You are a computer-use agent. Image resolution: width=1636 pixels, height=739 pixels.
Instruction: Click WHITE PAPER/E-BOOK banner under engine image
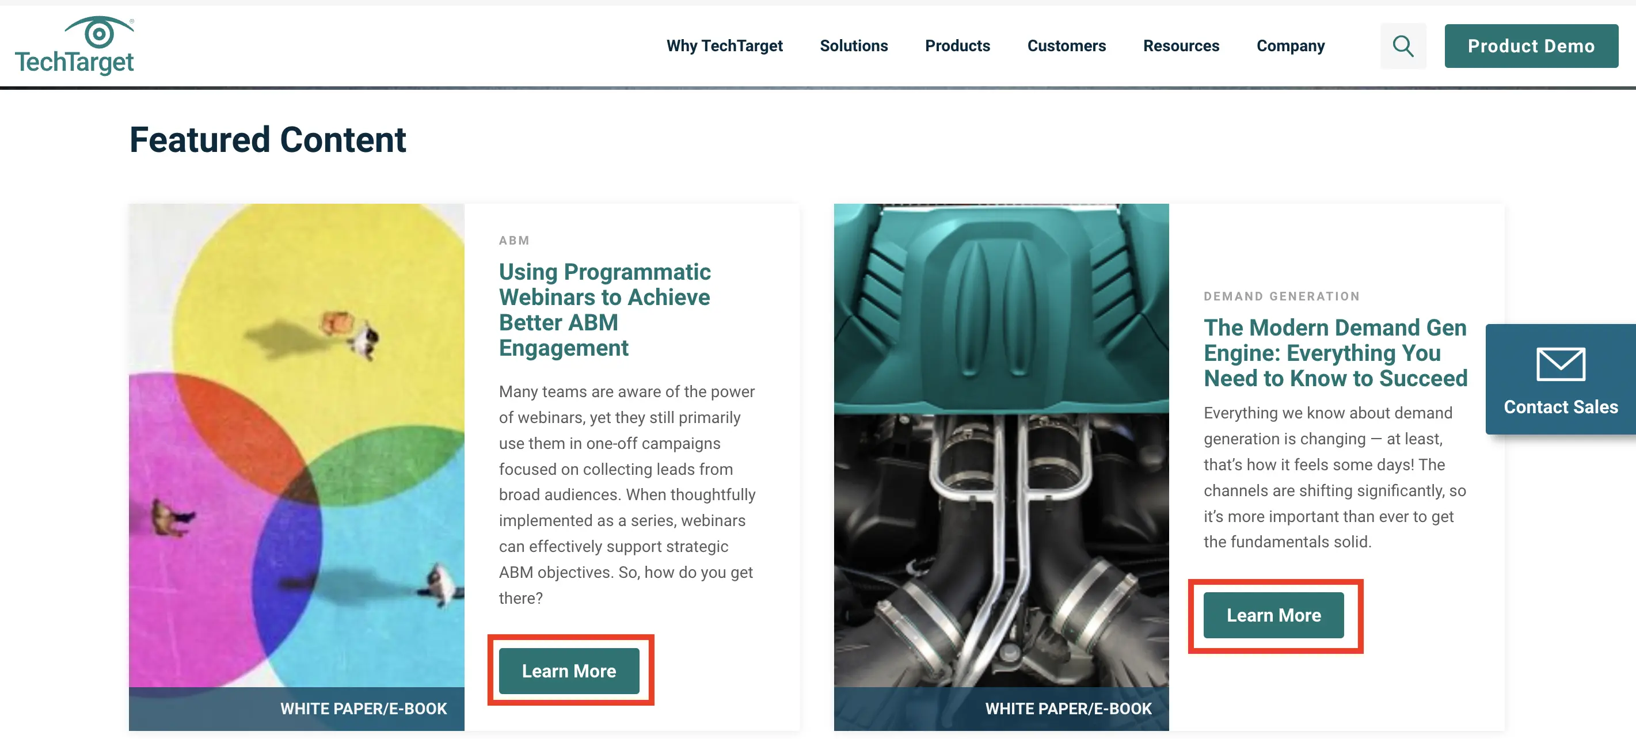(x=1068, y=708)
